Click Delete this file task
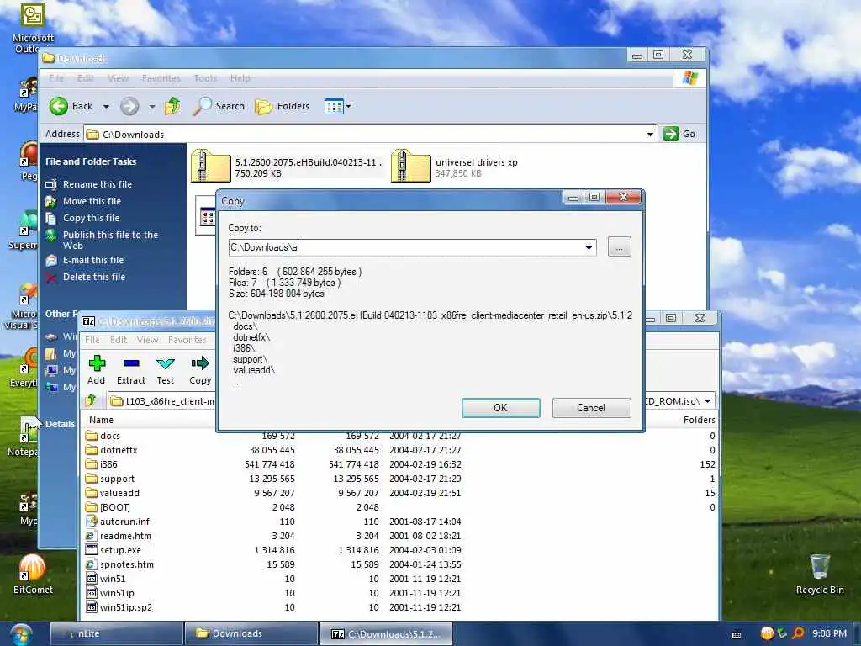 point(94,277)
